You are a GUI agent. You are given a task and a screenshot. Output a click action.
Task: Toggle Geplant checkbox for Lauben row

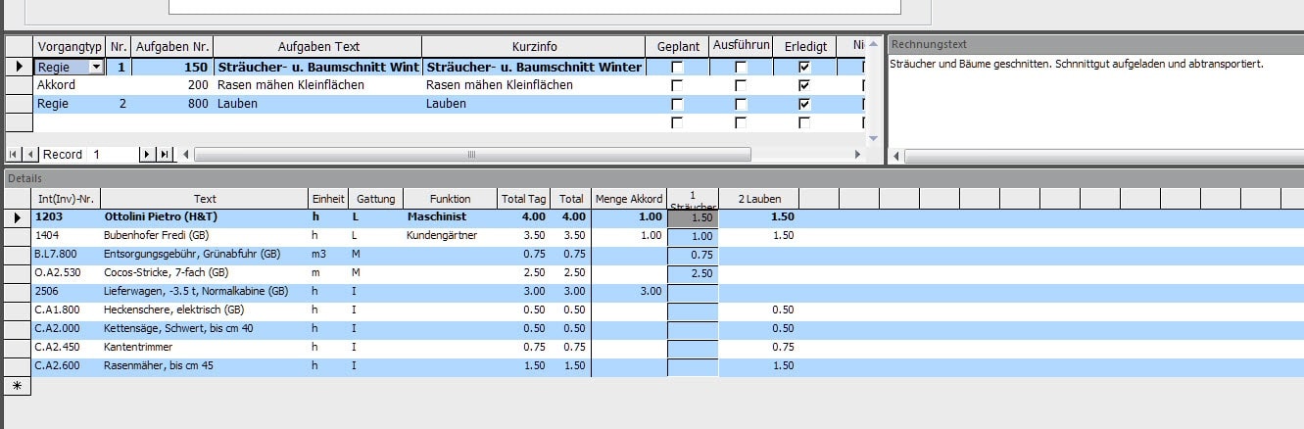pyautogui.click(x=677, y=105)
